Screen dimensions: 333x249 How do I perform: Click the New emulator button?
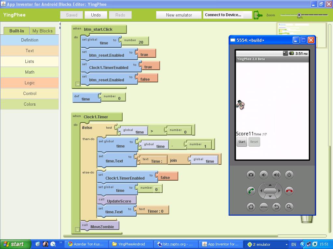(x=179, y=15)
